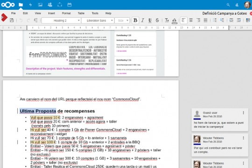Screen dimensions: 252x168
Task: Open the highlighting color tool
Action: [x=175, y=21]
